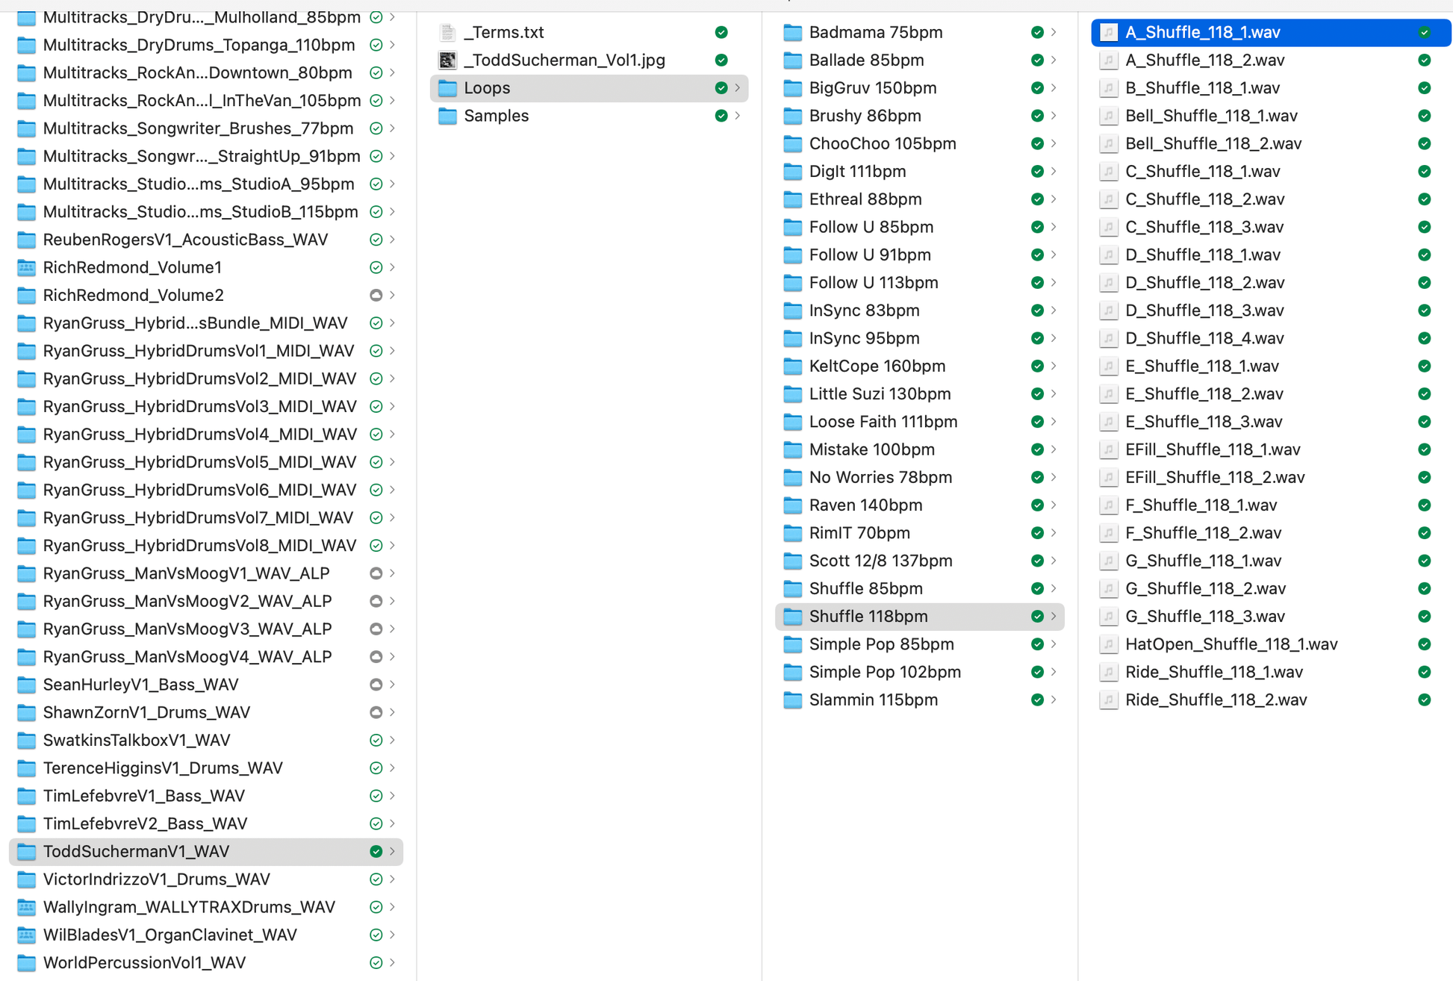1453x981 pixels.
Task: Click the sync checkmark of Raven 140bpm
Action: pos(1037,505)
